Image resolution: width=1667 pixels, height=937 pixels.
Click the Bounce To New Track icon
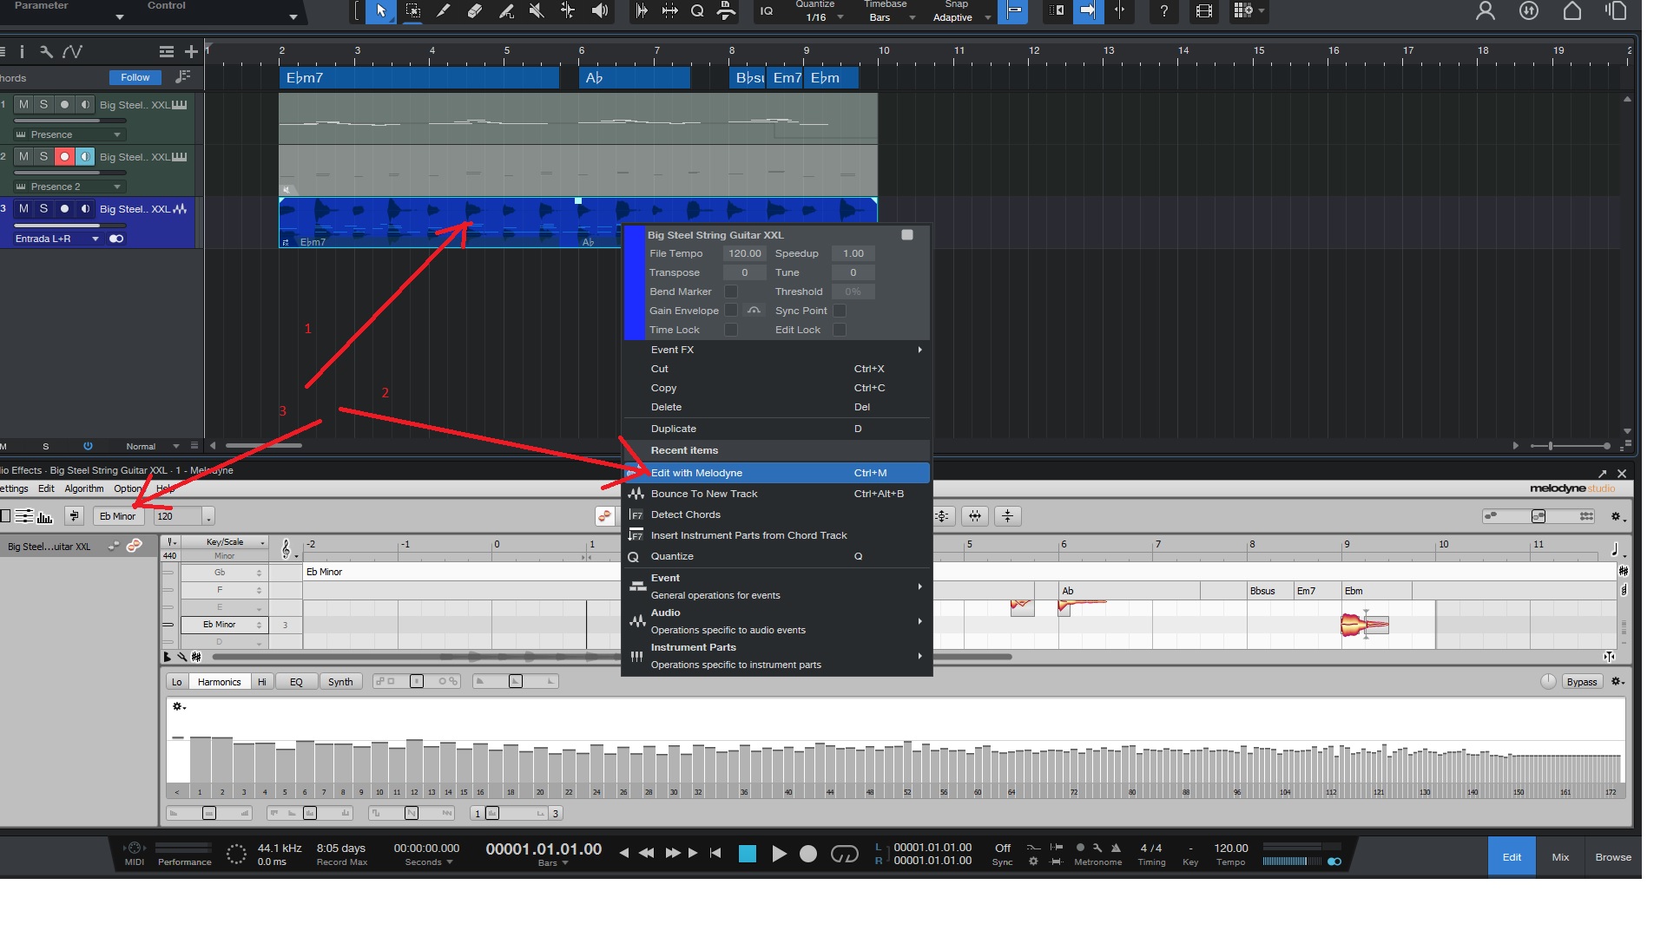[x=636, y=494]
